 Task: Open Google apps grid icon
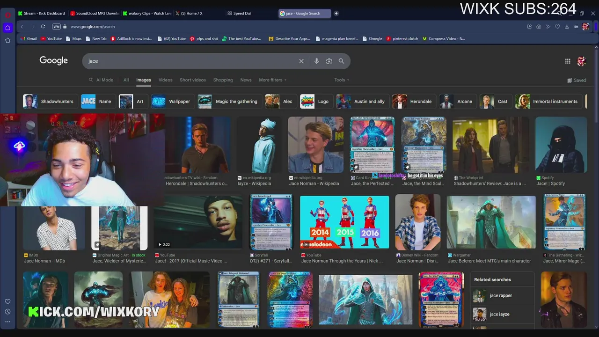pos(568,61)
